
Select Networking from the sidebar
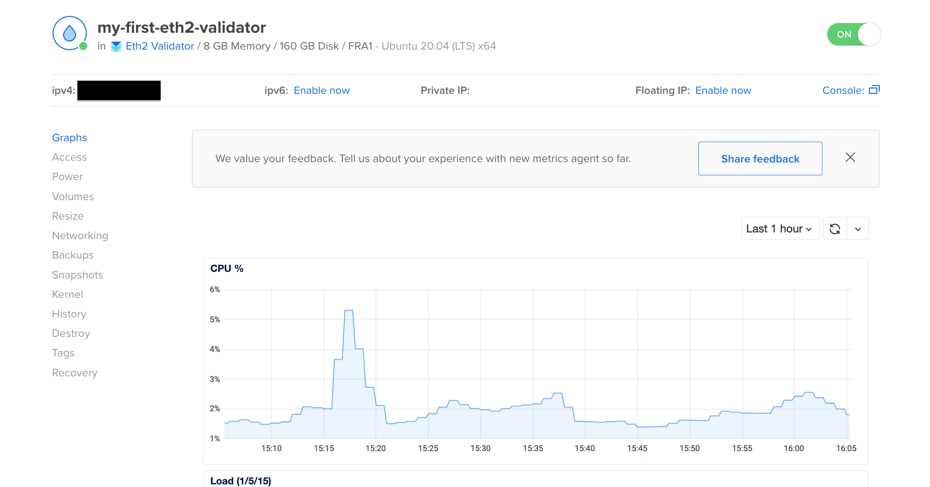[80, 236]
